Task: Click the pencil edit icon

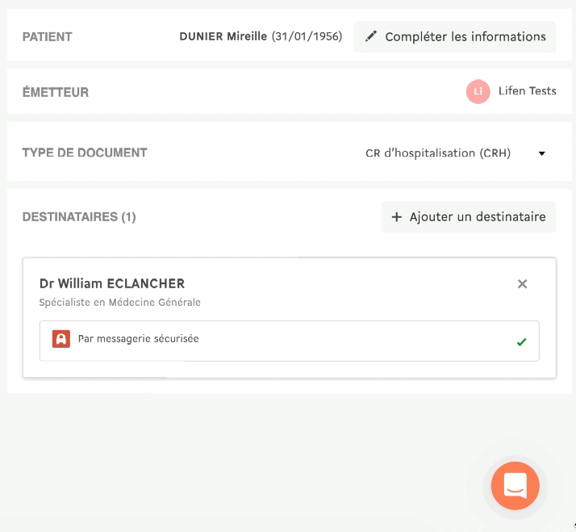Action: click(371, 36)
